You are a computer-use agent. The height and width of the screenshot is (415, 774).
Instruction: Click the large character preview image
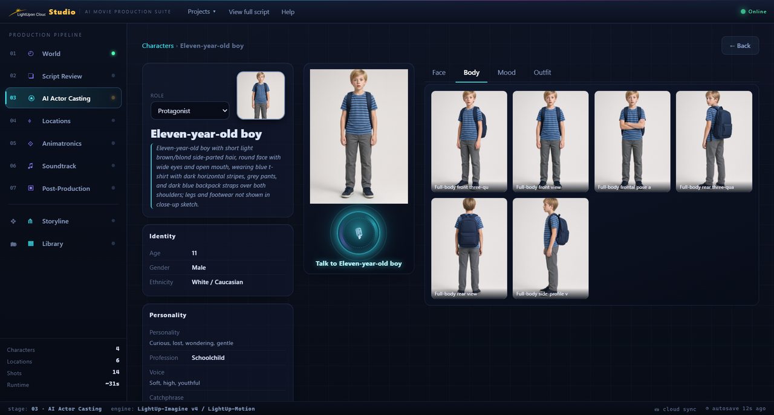359,137
